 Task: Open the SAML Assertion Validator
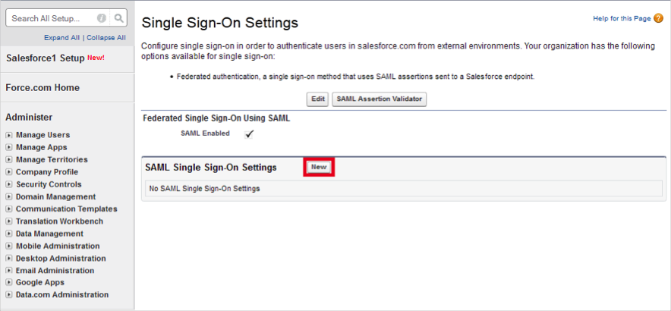tap(380, 99)
